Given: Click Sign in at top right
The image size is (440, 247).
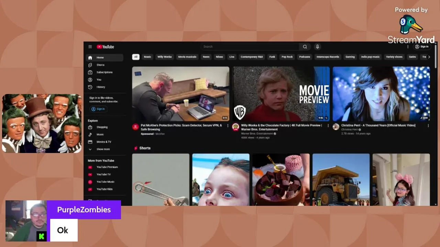Looking at the screenshot, I should (422, 47).
